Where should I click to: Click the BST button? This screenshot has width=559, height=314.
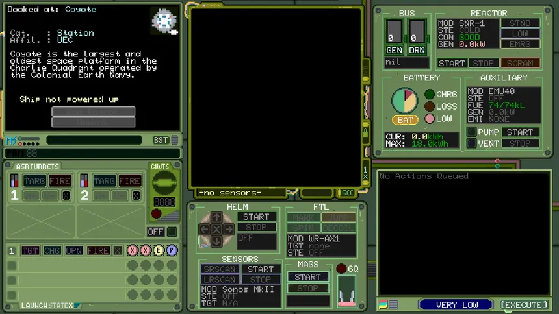(x=161, y=140)
